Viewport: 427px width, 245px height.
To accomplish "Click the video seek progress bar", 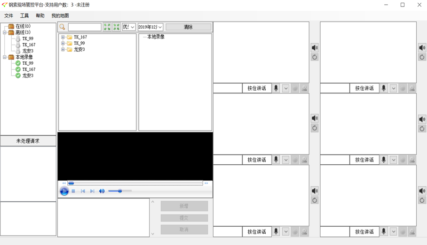I will coord(135,183).
